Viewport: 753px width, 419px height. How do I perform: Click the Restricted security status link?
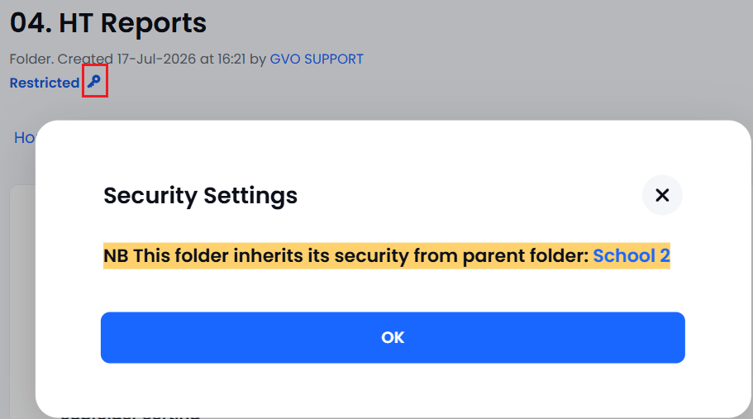[x=45, y=83]
